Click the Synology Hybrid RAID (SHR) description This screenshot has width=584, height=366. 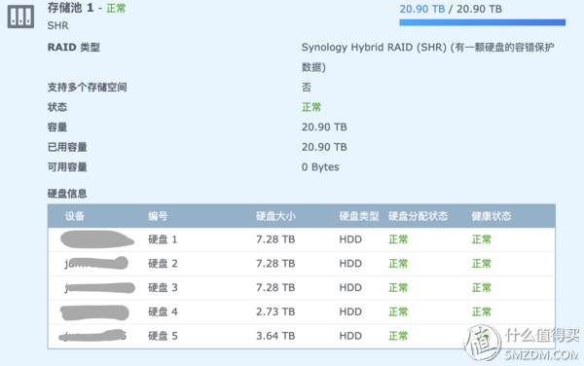(427, 57)
